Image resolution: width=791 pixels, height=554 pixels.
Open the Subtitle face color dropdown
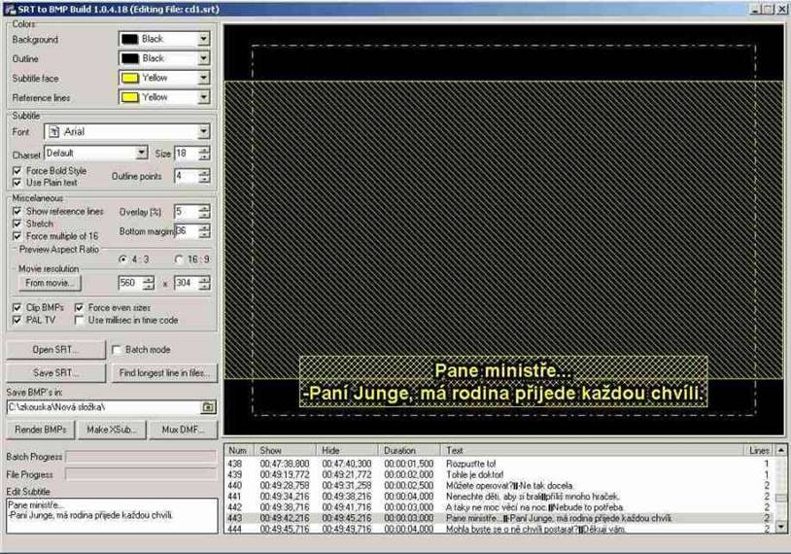203,78
